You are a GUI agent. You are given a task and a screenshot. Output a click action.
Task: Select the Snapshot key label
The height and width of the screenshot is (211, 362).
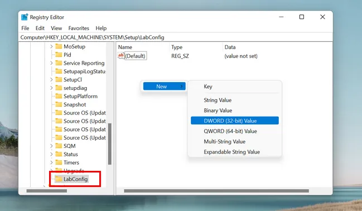click(x=75, y=105)
